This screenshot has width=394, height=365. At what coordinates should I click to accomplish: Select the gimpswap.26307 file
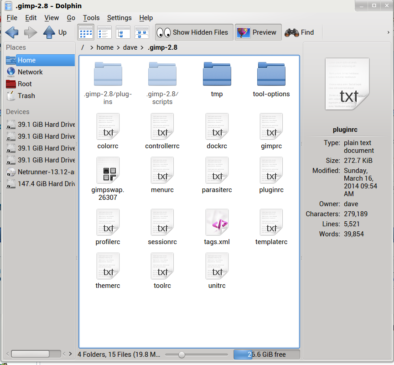point(108,179)
